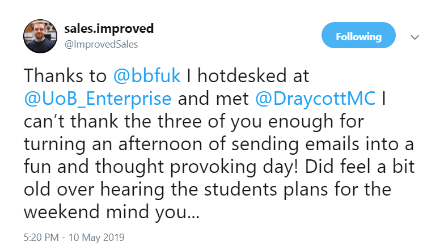Open the 5:20 PM - 10 May 2019 timestamp
The width and height of the screenshot is (444, 250).
(x=74, y=235)
